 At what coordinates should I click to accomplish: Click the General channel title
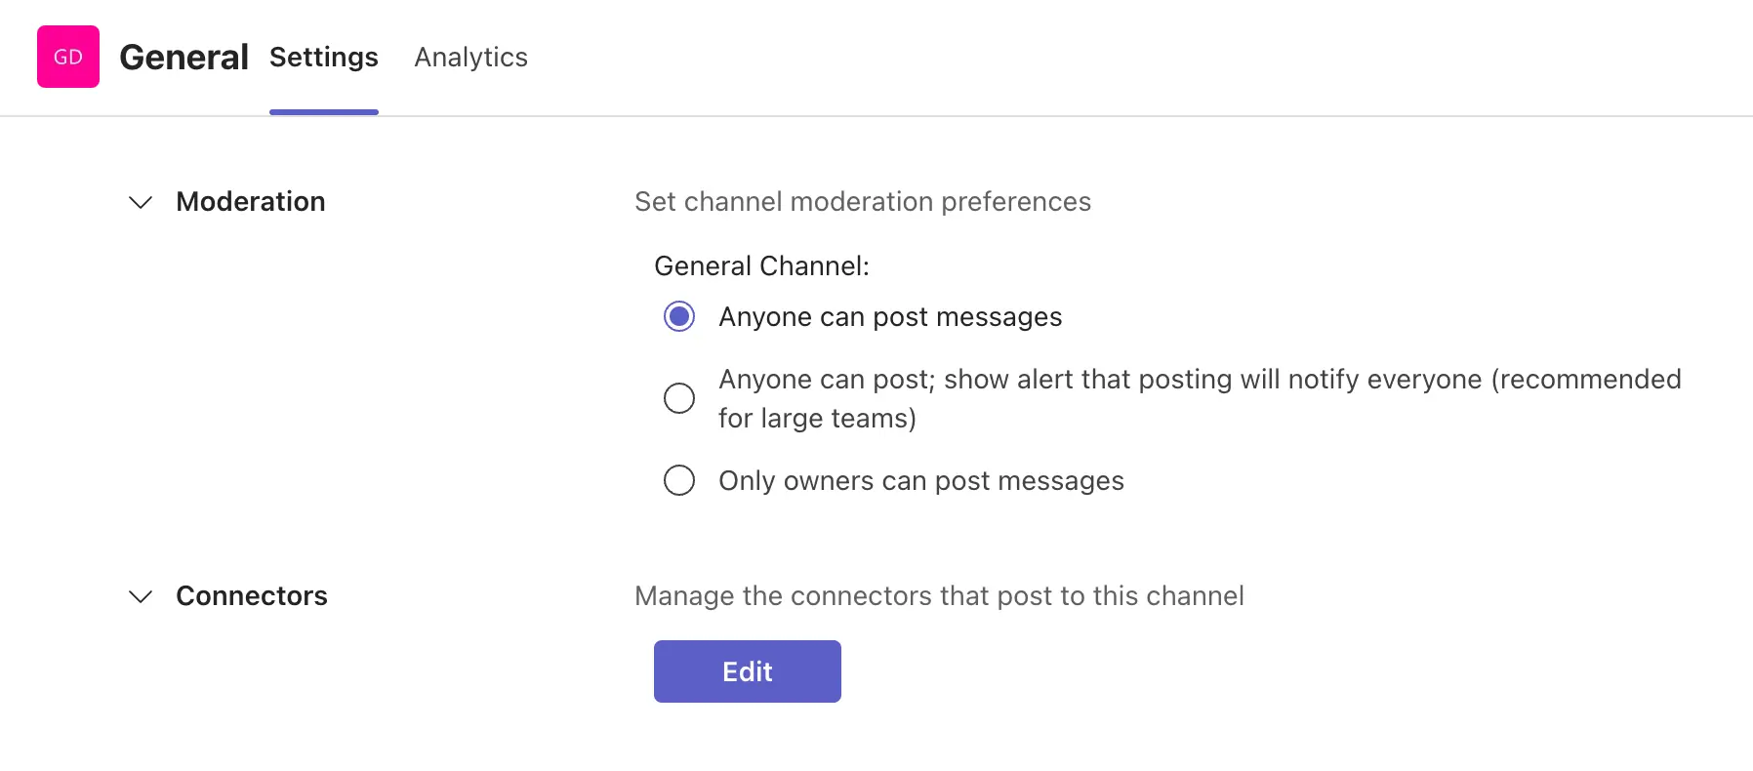click(183, 57)
